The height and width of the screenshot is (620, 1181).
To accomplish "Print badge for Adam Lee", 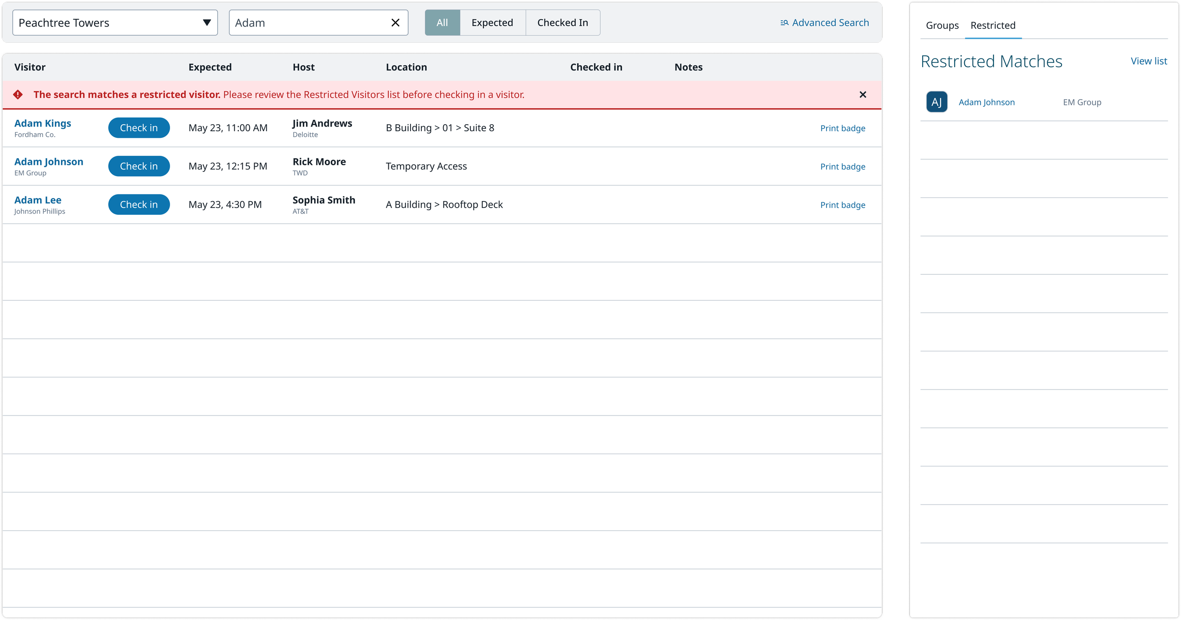I will [x=842, y=205].
